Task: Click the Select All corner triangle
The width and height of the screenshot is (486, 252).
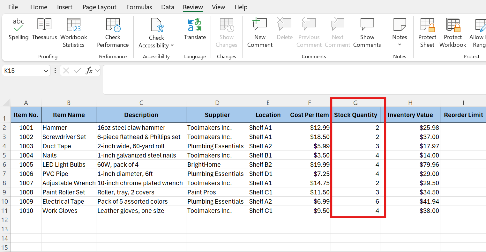Action: (x=6, y=103)
